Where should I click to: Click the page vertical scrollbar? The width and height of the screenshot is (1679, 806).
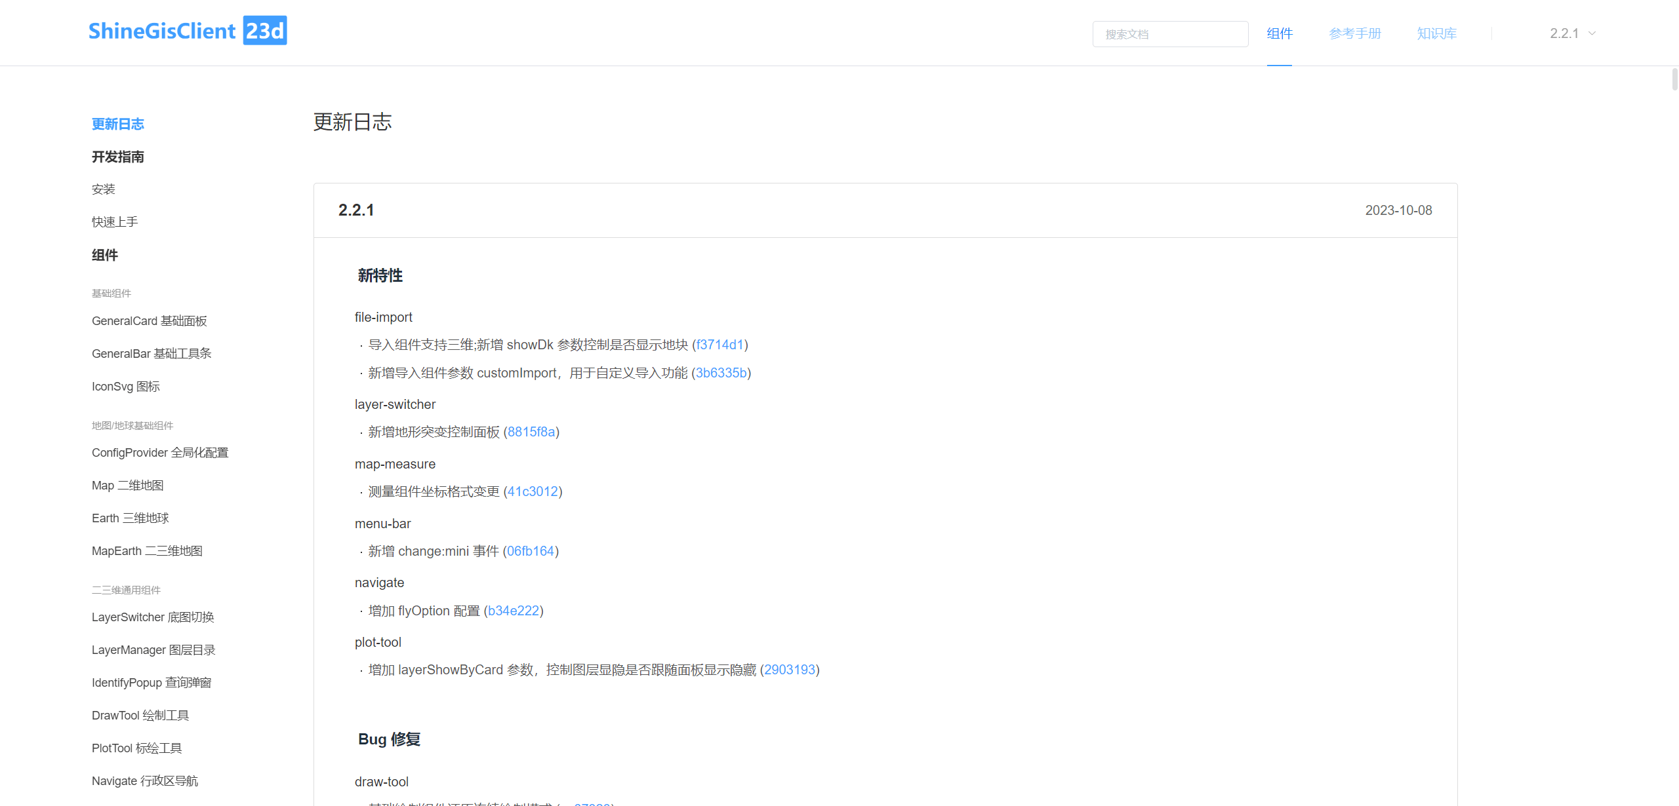[x=1674, y=81]
